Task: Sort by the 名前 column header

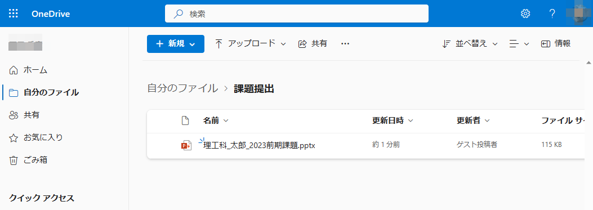Action: pyautogui.click(x=216, y=120)
